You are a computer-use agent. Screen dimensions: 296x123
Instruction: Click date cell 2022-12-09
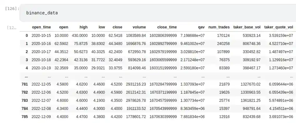[41, 116]
